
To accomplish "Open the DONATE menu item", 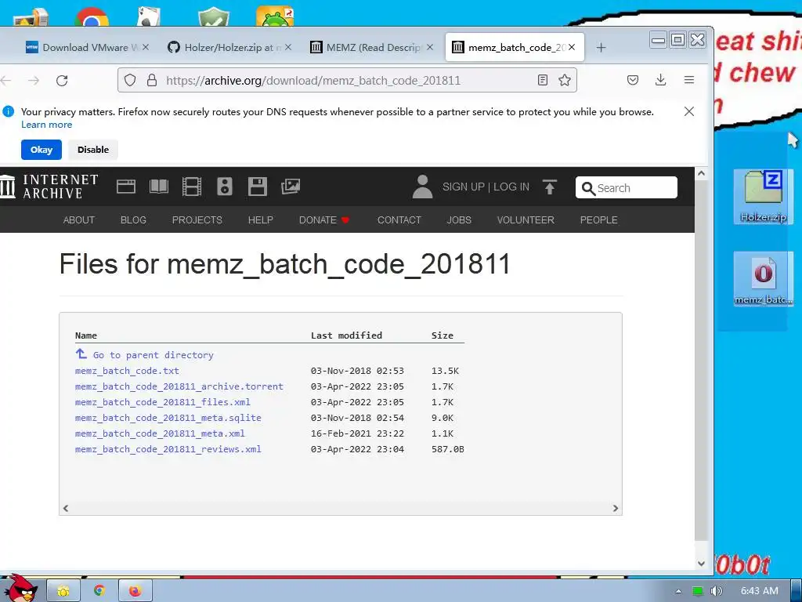I will (x=323, y=220).
